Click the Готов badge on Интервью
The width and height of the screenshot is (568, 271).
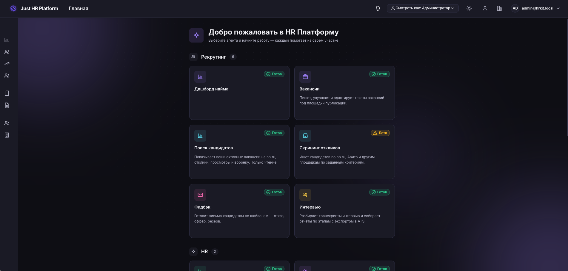pyautogui.click(x=379, y=192)
